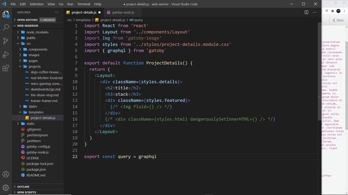This screenshot has height=195, width=348.
Task: Open the Extensions view icon
Action: (x=6, y=68)
